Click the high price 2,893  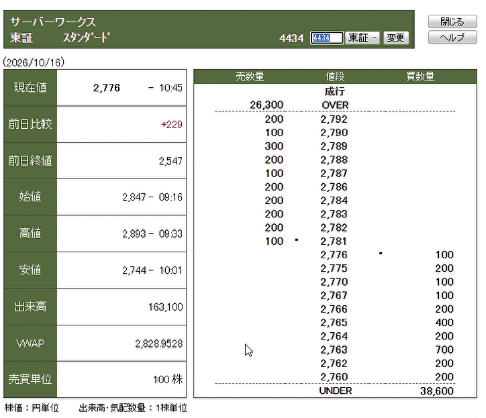134,234
